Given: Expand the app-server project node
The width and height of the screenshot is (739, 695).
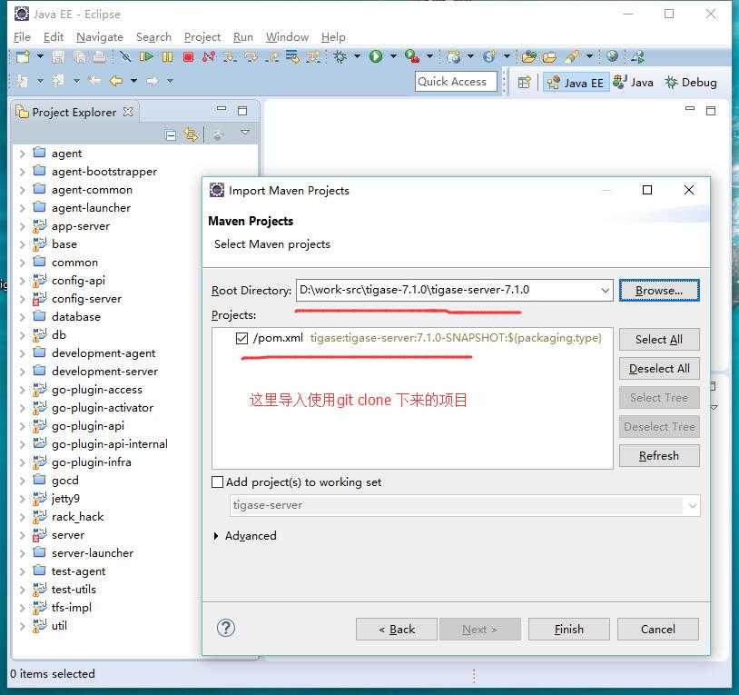Looking at the screenshot, I should click(22, 226).
